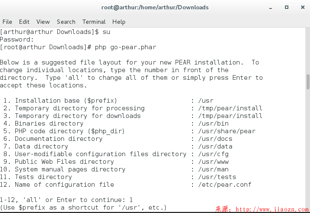Open the View menu
This screenshot has width=310, height=213.
coord(43,22)
